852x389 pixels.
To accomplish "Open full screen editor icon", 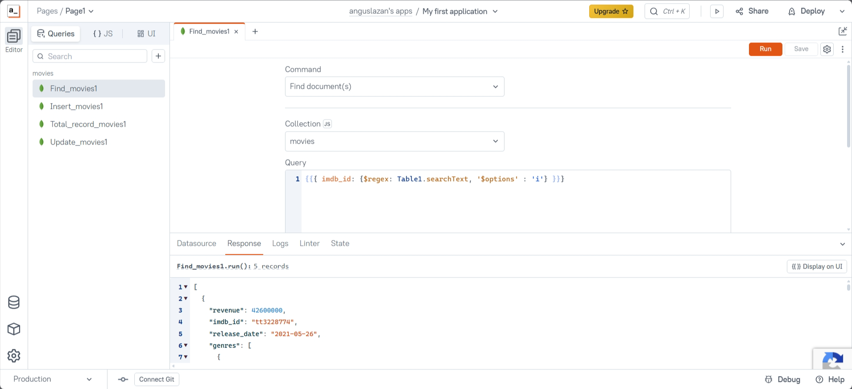I will click(x=843, y=31).
